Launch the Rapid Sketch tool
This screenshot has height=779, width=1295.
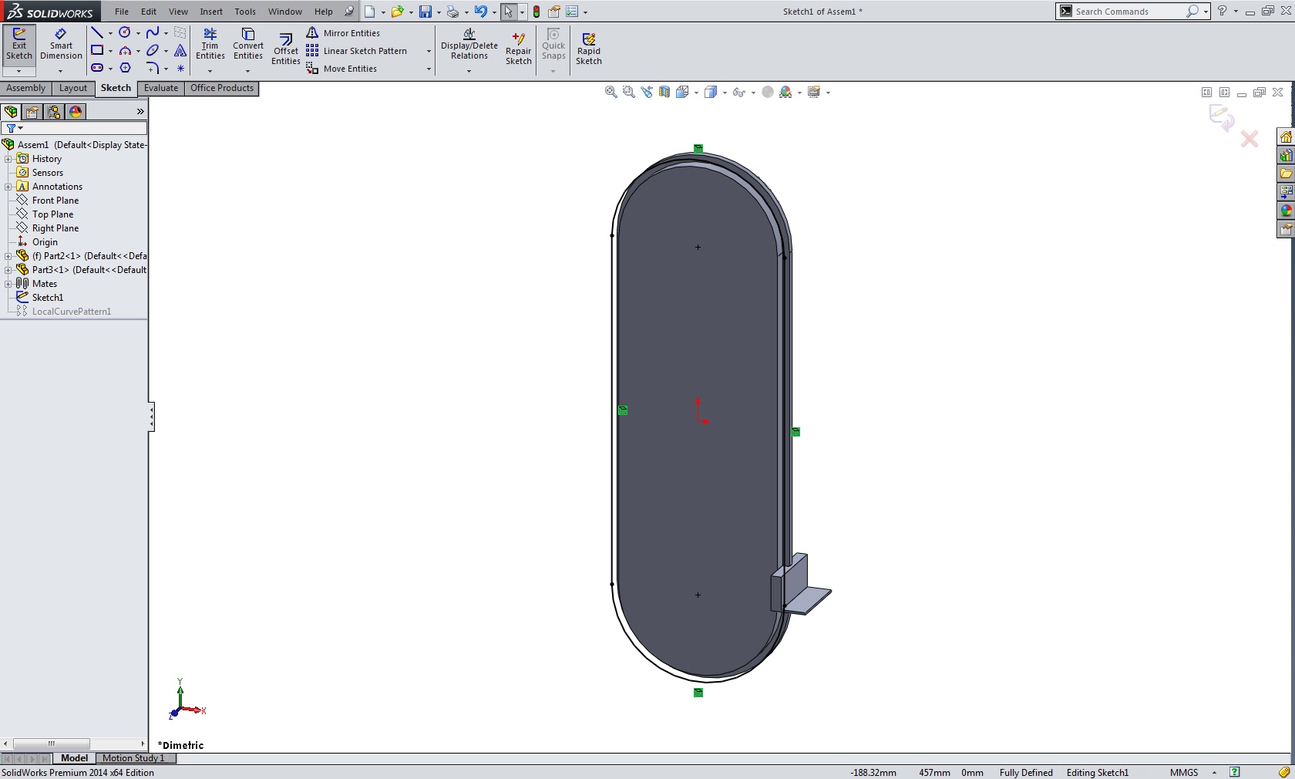tap(588, 49)
